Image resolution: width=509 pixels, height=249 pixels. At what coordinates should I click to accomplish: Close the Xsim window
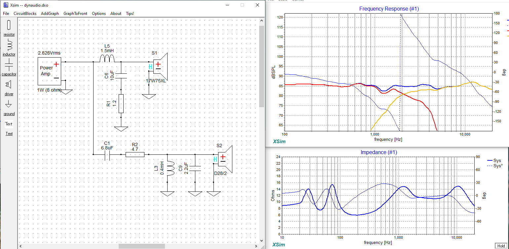point(257,5)
